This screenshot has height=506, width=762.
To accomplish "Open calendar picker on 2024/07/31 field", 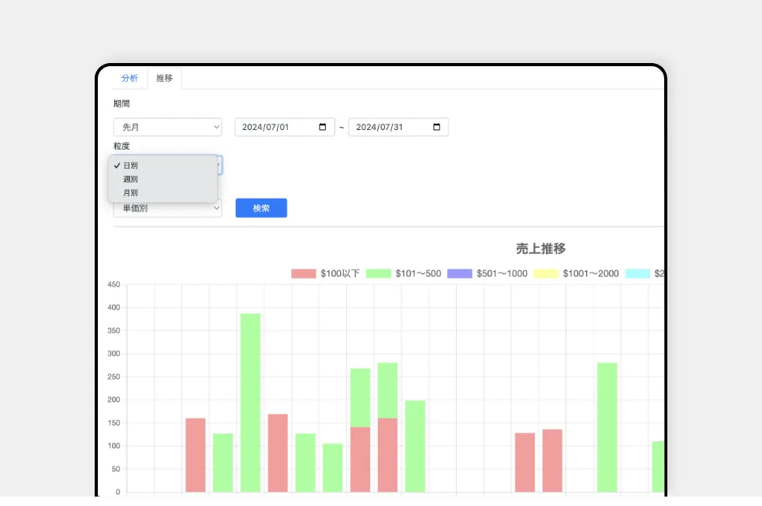I will coord(436,127).
